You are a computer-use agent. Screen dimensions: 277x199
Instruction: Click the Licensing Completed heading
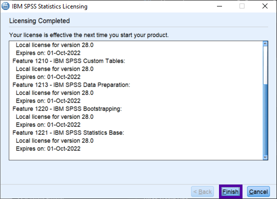[x=39, y=21]
